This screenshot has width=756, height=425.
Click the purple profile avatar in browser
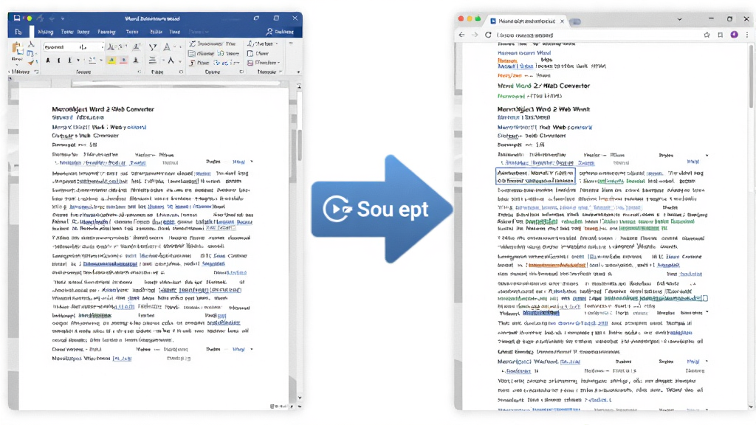coord(735,35)
